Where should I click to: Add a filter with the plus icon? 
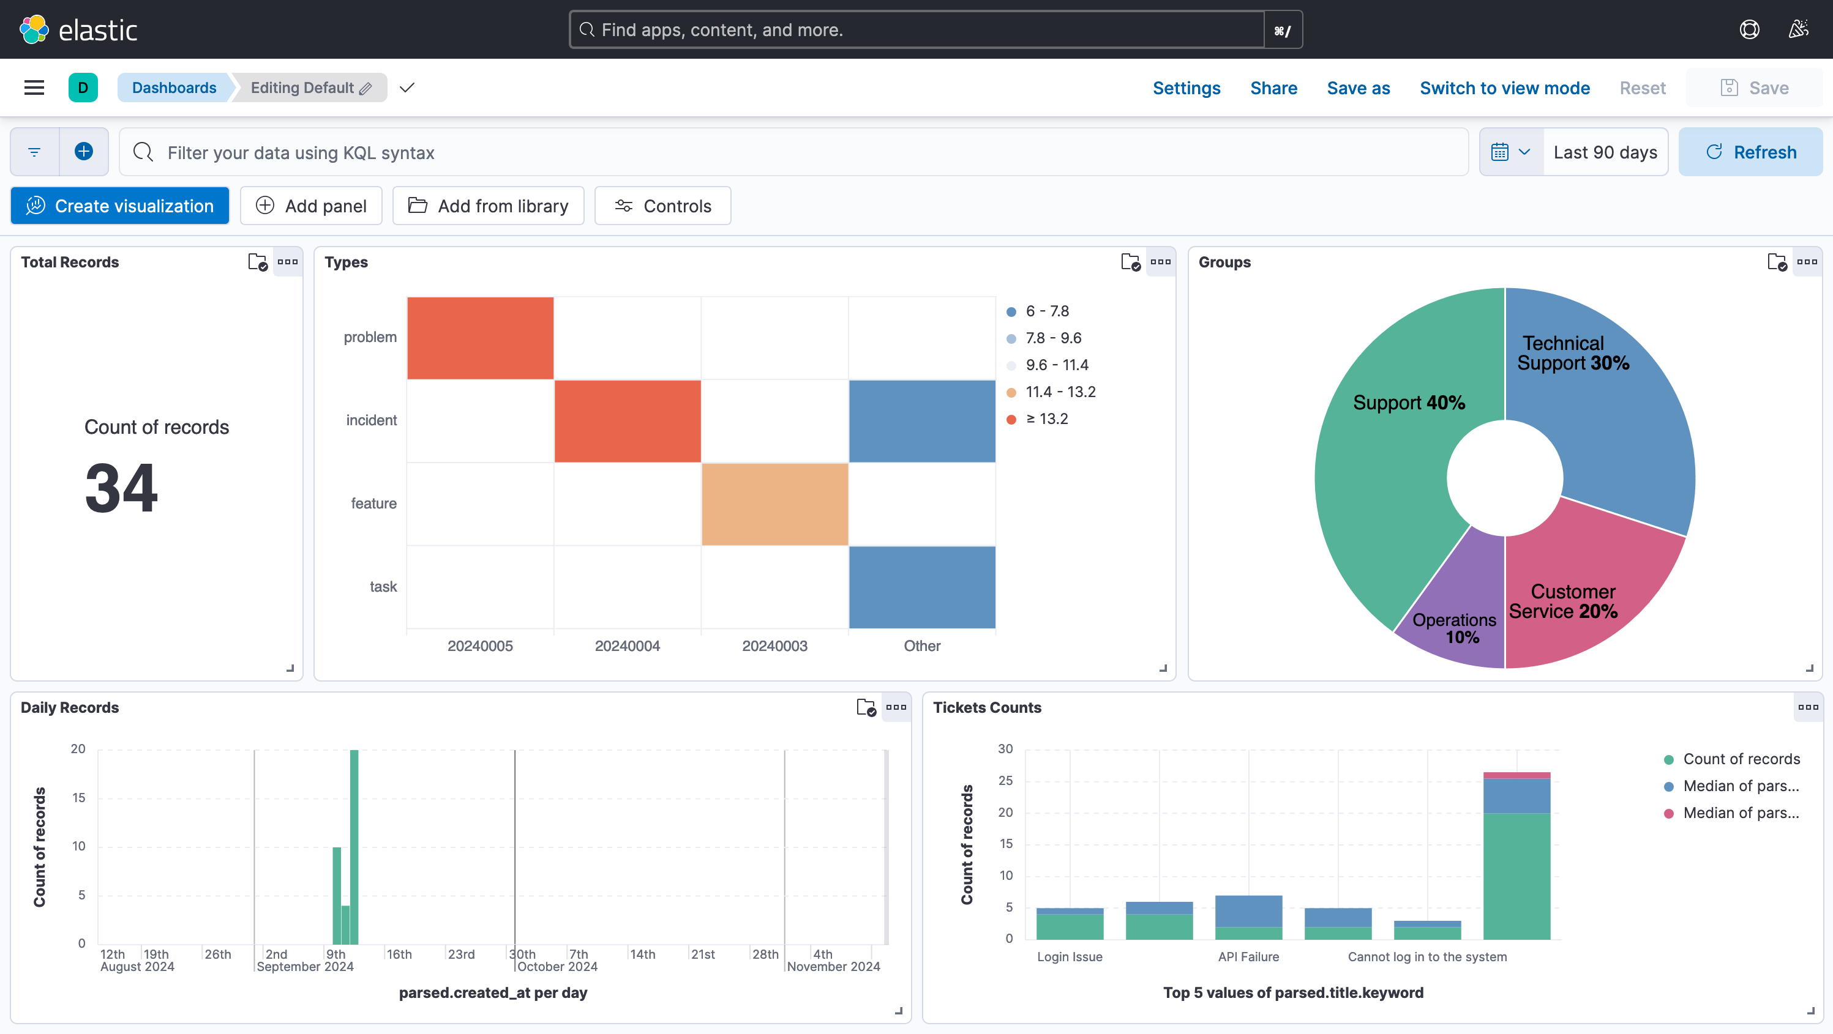pyautogui.click(x=84, y=152)
